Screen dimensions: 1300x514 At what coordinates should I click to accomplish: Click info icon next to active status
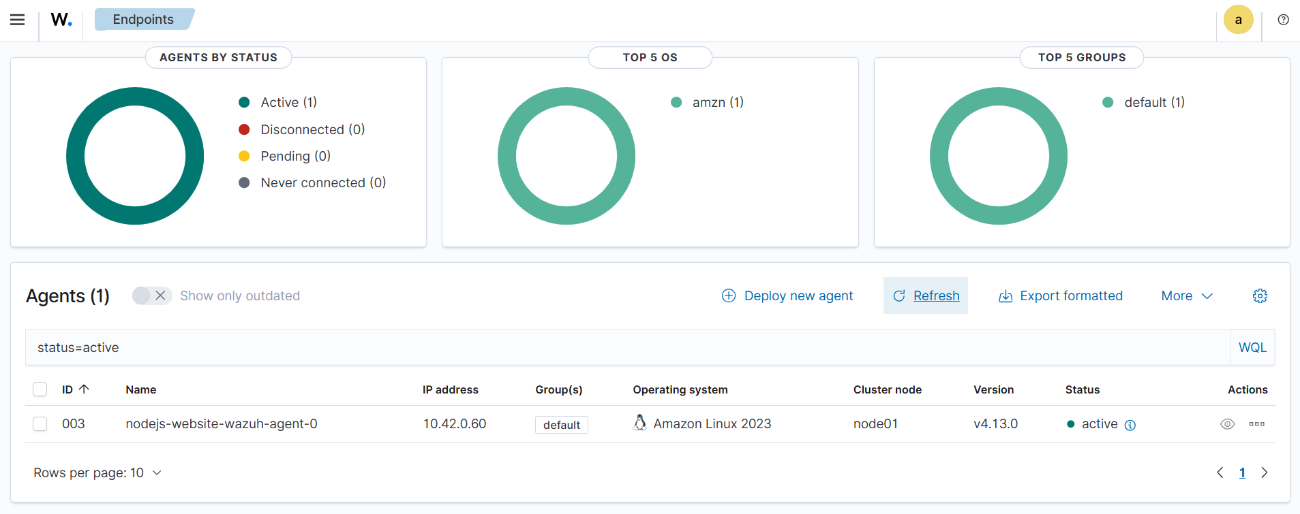pyautogui.click(x=1130, y=425)
